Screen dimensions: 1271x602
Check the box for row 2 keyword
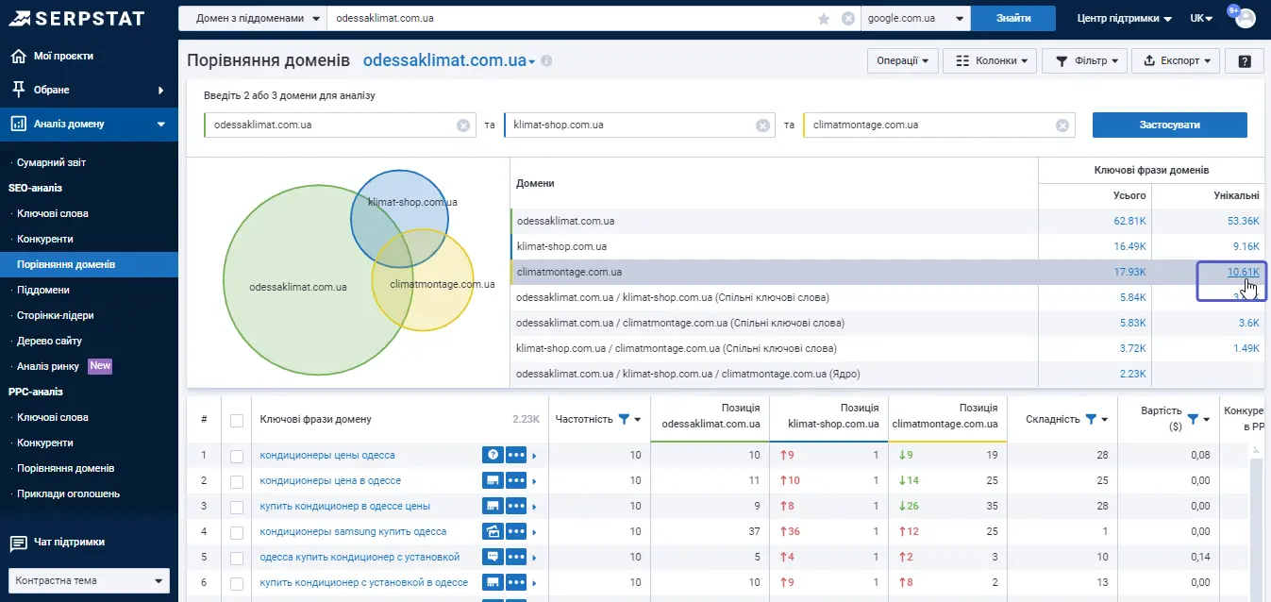237,481
